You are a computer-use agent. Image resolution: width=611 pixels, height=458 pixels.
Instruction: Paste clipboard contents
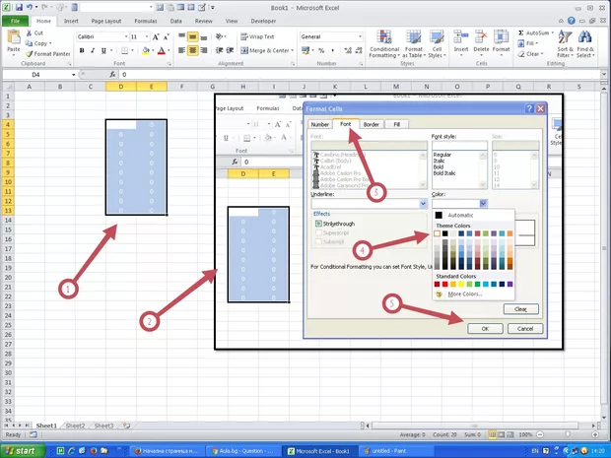coord(14,42)
